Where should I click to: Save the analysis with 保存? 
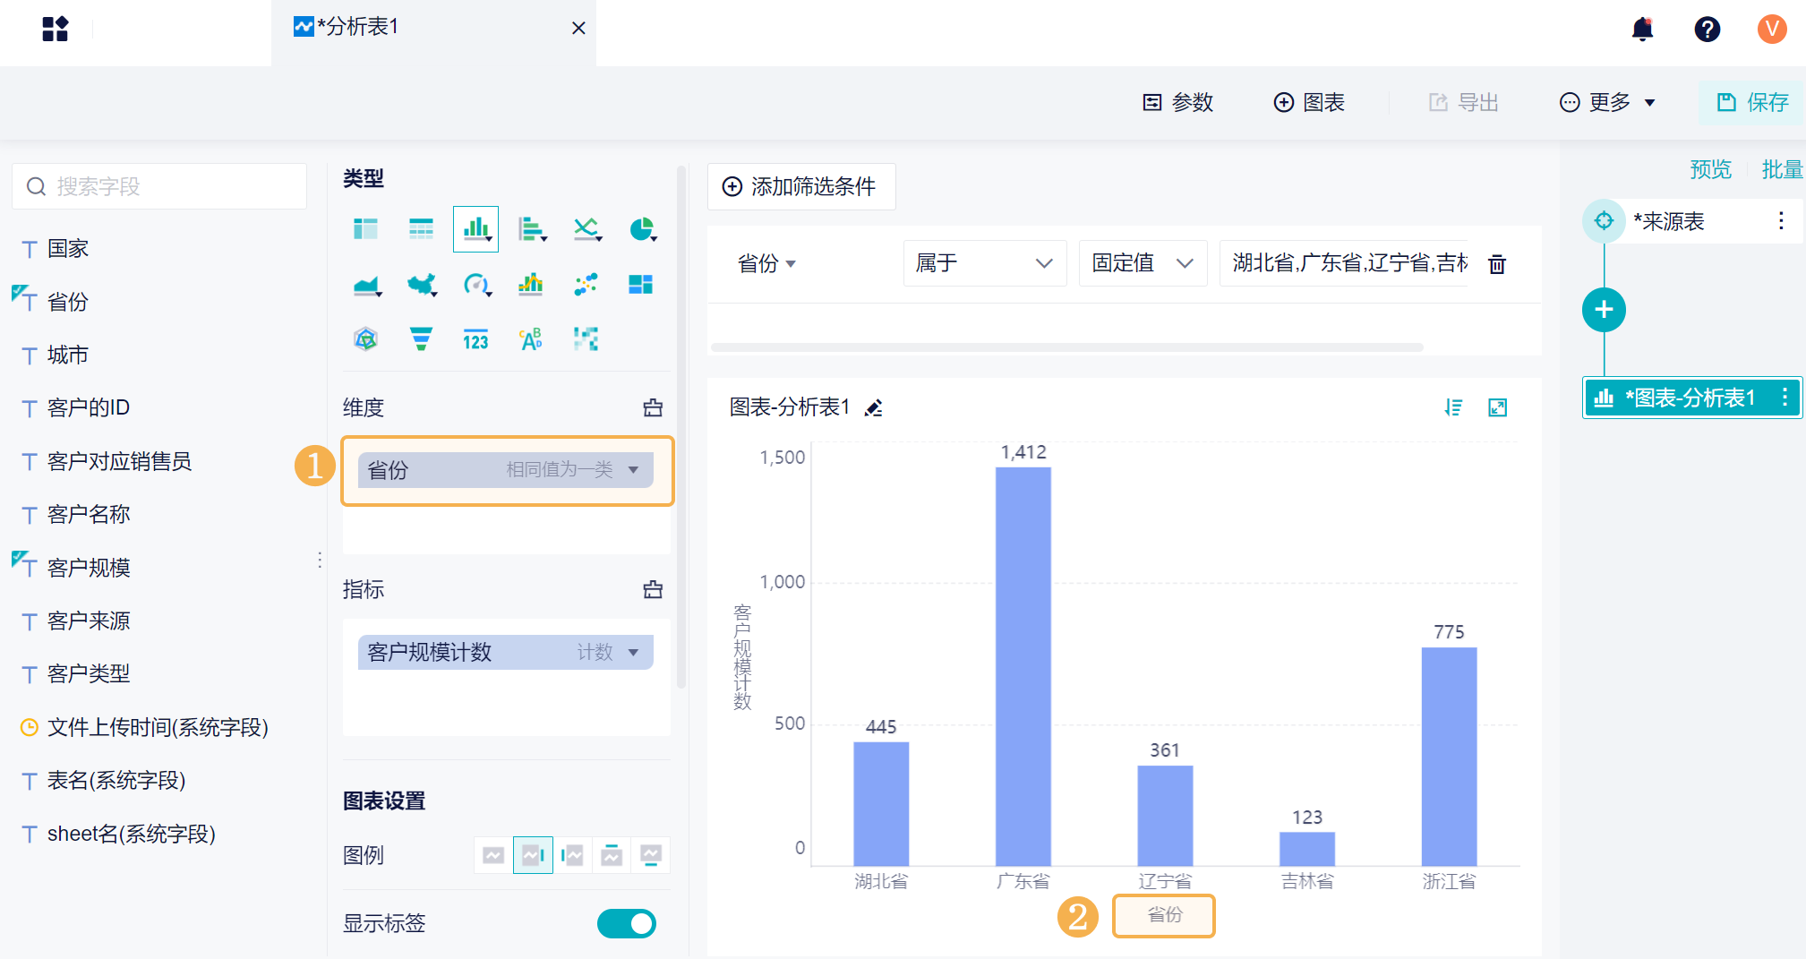tap(1752, 102)
